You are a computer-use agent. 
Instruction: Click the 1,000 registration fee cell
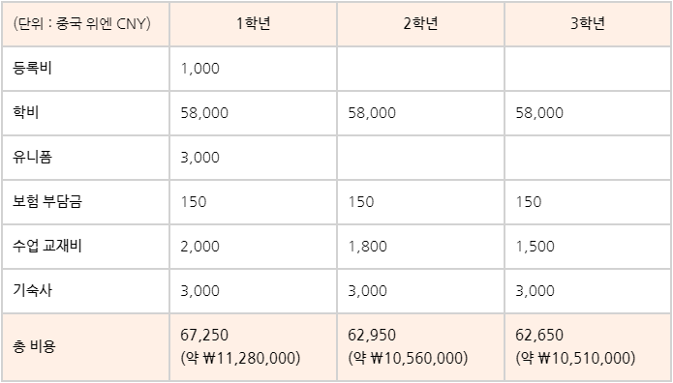(x=254, y=69)
